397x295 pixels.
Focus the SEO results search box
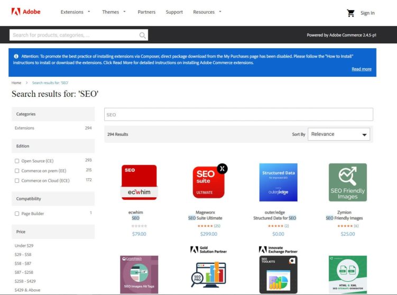[238, 114]
